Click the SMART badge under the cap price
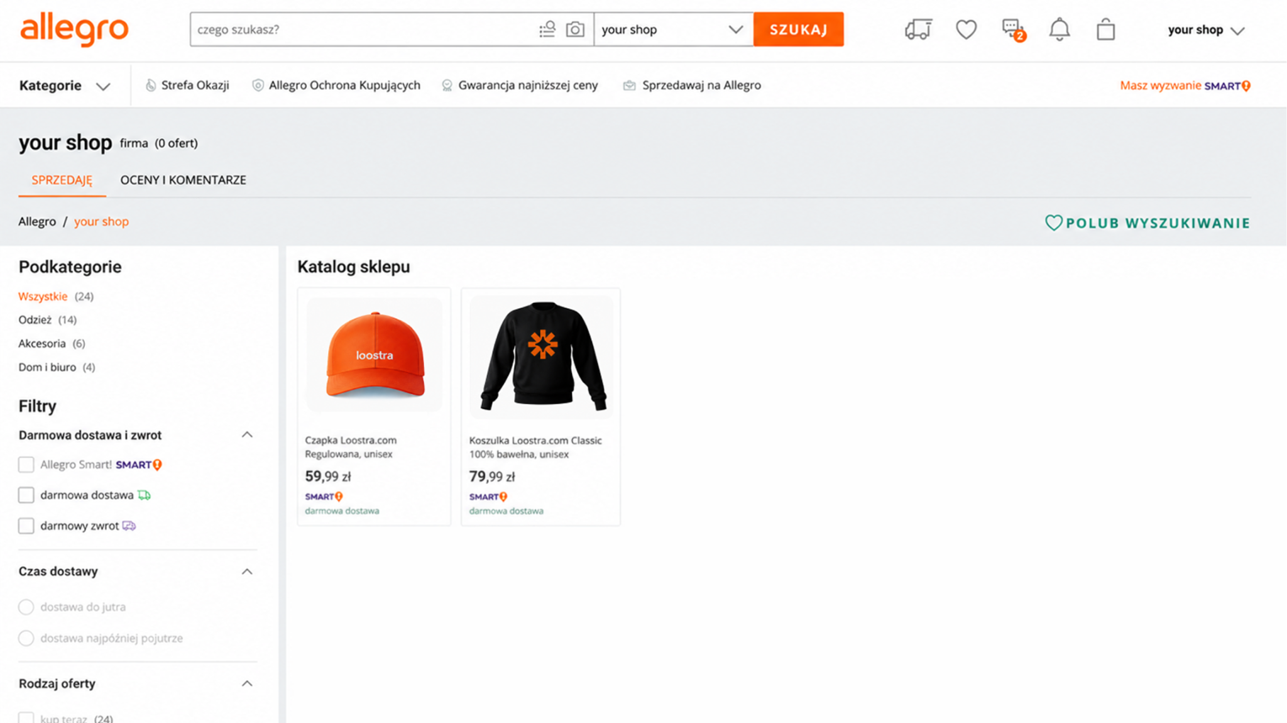1287x723 pixels. tap(324, 497)
